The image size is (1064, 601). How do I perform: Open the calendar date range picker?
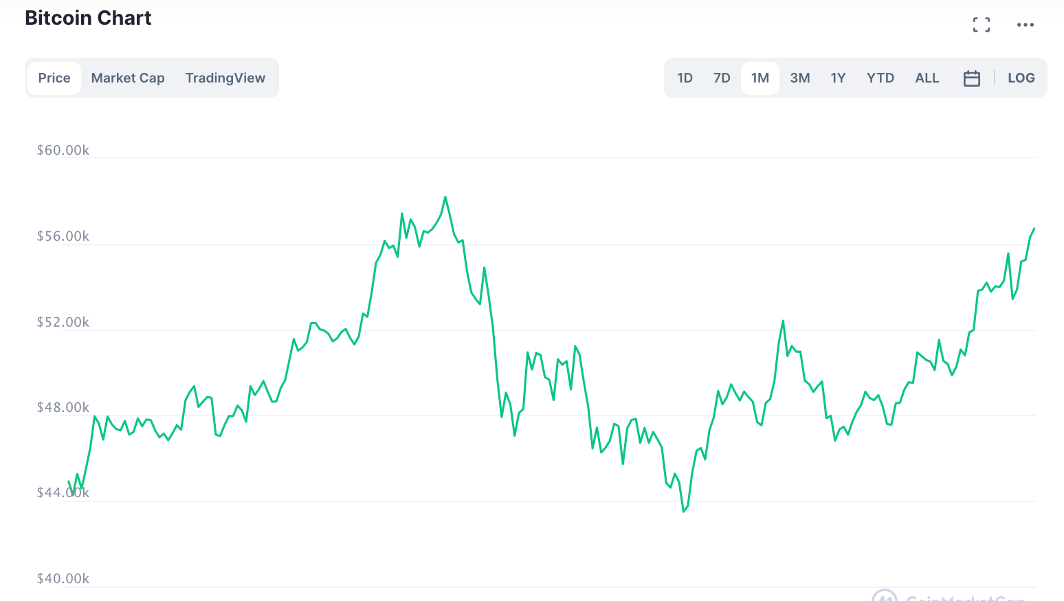[971, 78]
